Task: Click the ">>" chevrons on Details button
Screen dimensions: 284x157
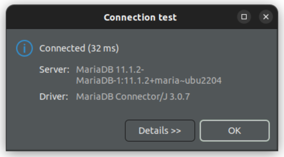Action: pyautogui.click(x=175, y=131)
